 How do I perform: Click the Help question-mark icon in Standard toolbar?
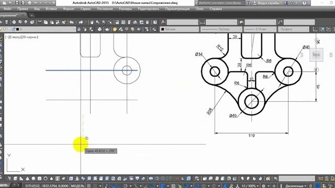[155, 22]
